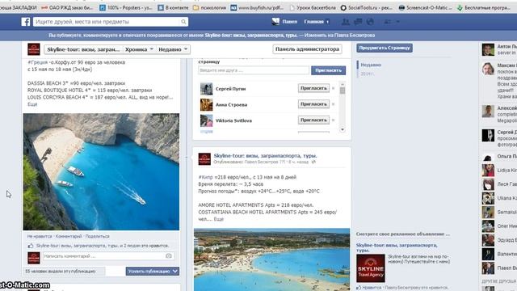Click invite list scrollbar down arrow
This screenshot has width=517, height=291.
point(343,129)
